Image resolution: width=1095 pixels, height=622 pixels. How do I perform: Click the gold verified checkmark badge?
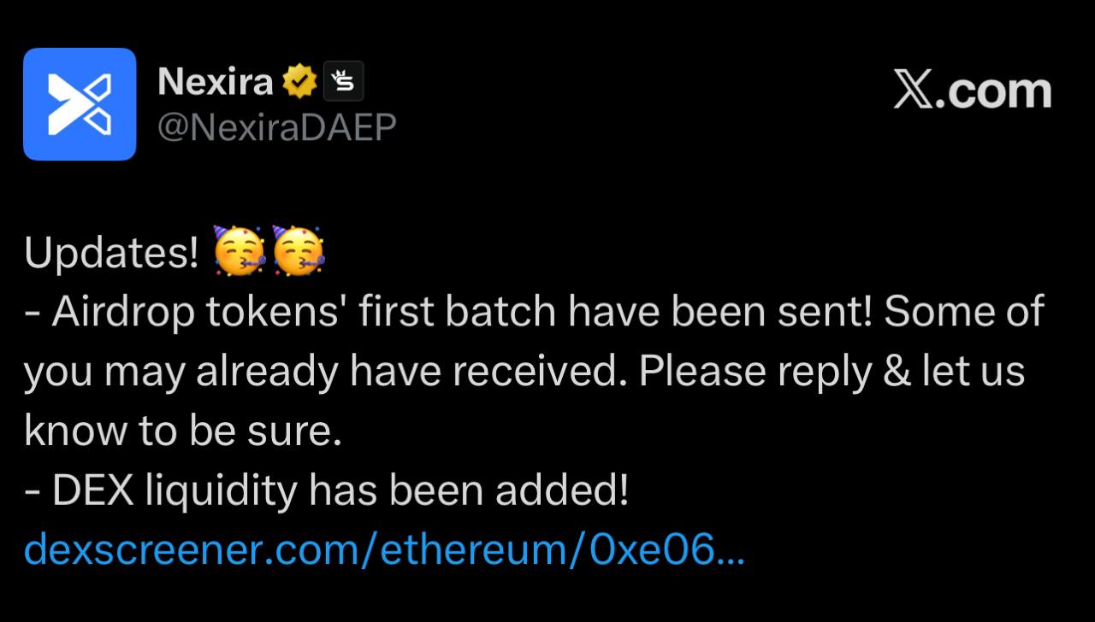coord(300,82)
